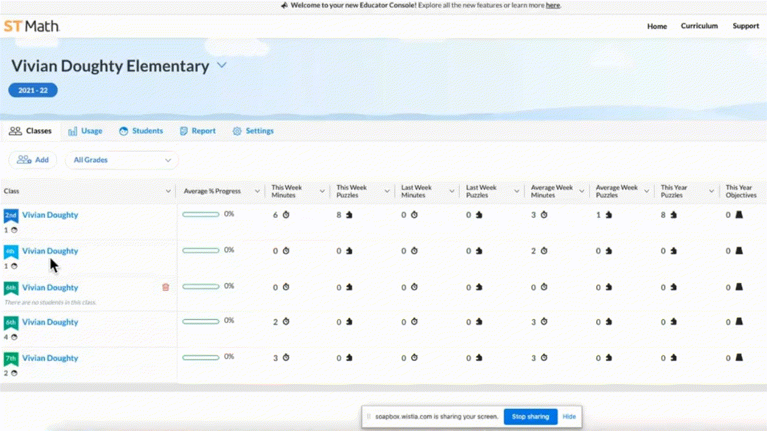The image size is (767, 431).
Task: Click the 2nd grade progress bar
Action: click(x=201, y=214)
